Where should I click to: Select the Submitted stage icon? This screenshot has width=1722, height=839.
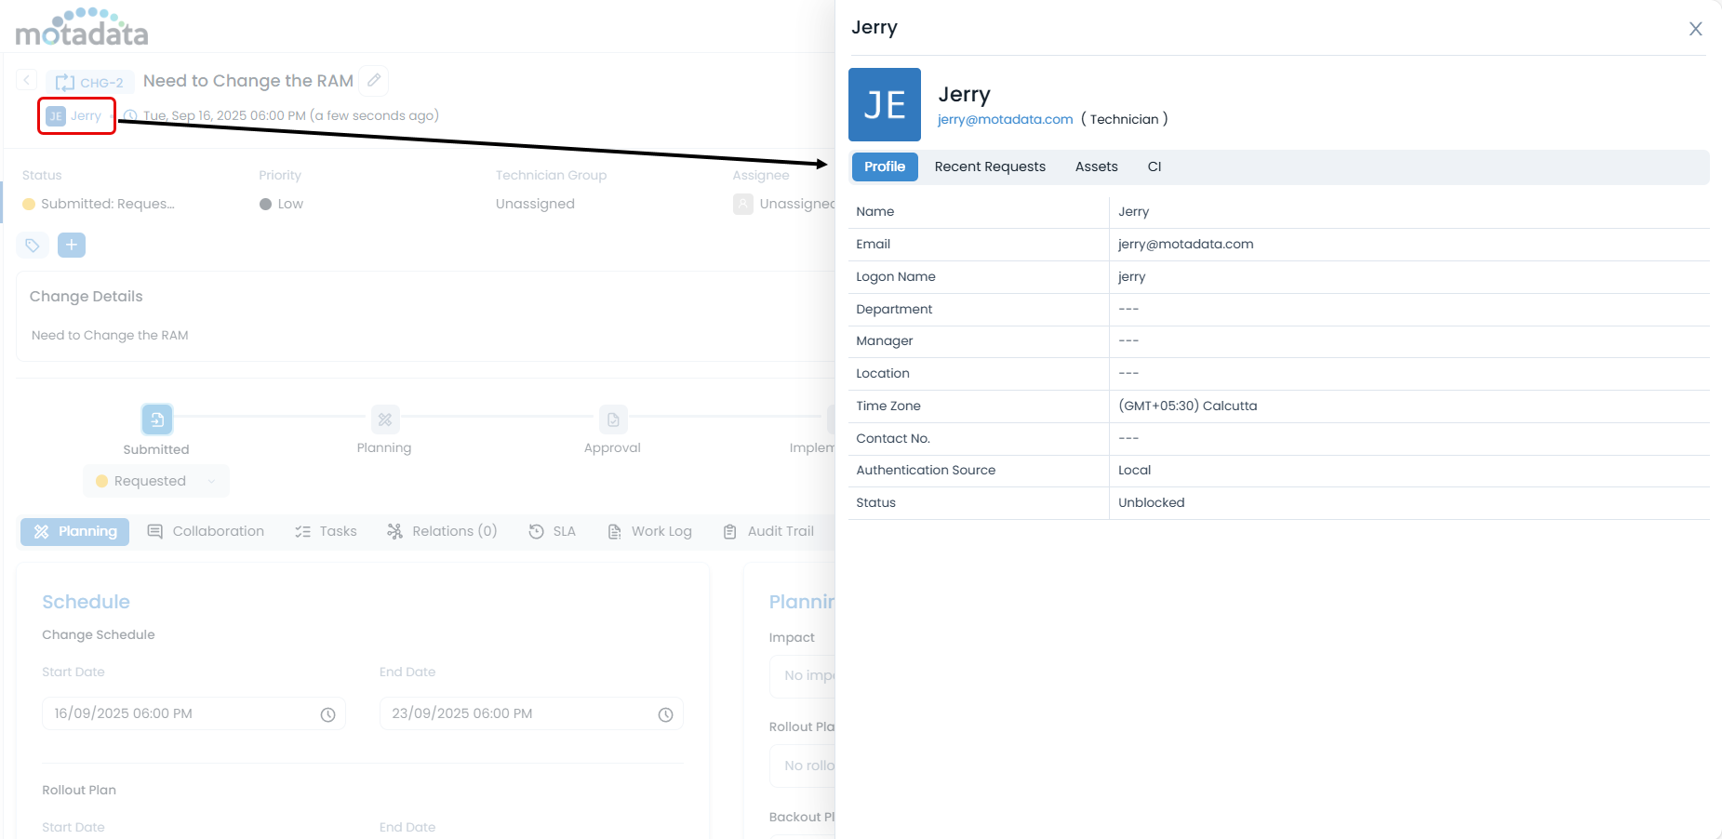156,419
